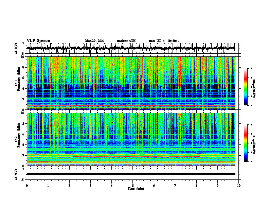
Task: Click inside the ch.1 spectrogram panel
Action: tap(131, 83)
